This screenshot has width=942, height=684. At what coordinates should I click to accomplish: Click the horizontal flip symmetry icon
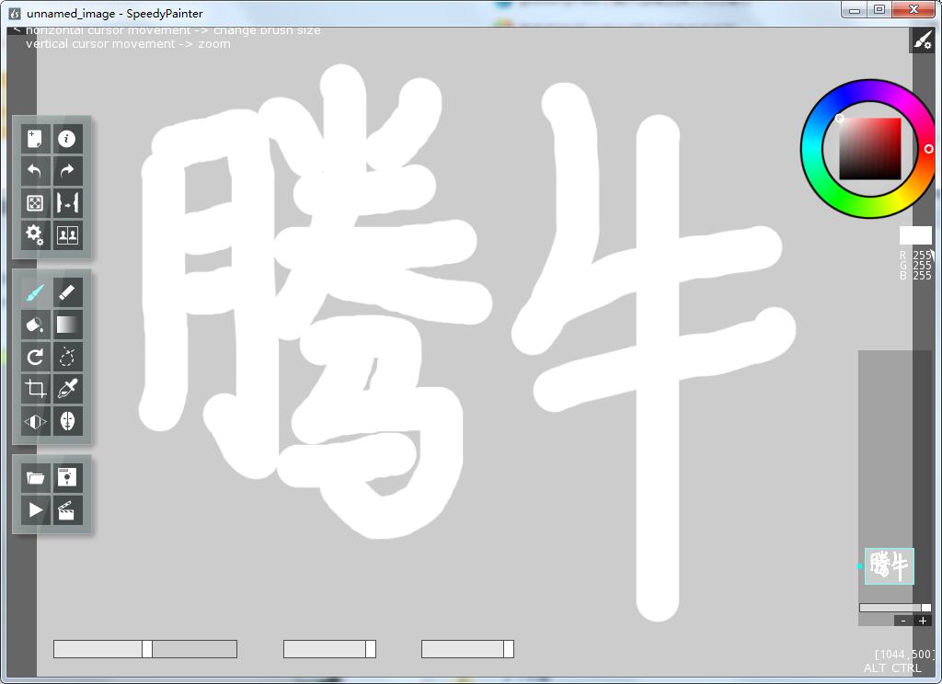[35, 422]
